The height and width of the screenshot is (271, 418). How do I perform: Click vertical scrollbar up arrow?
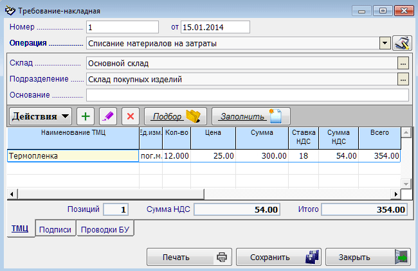tap(406, 132)
